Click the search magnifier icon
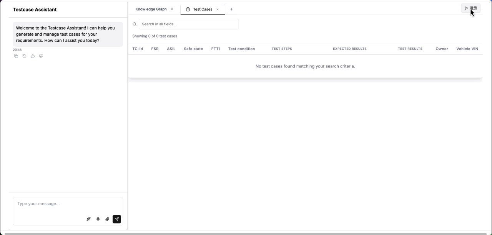 click(135, 24)
